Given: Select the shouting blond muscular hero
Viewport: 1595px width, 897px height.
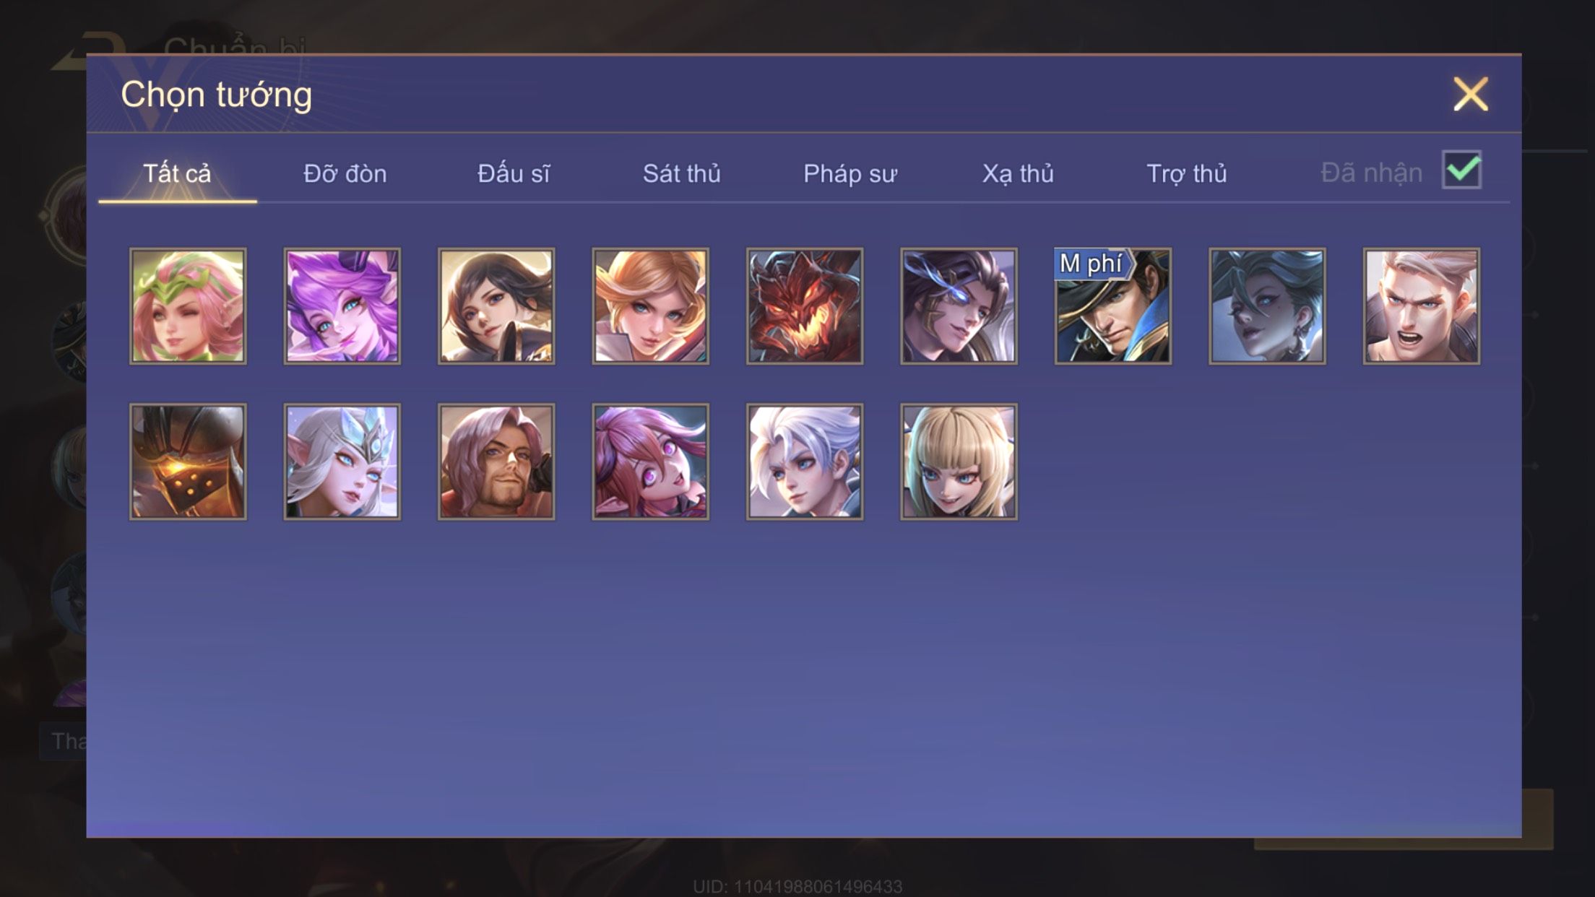Looking at the screenshot, I should point(1422,306).
